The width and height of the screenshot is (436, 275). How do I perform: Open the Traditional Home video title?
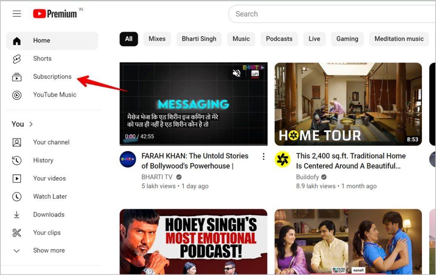coord(351,161)
